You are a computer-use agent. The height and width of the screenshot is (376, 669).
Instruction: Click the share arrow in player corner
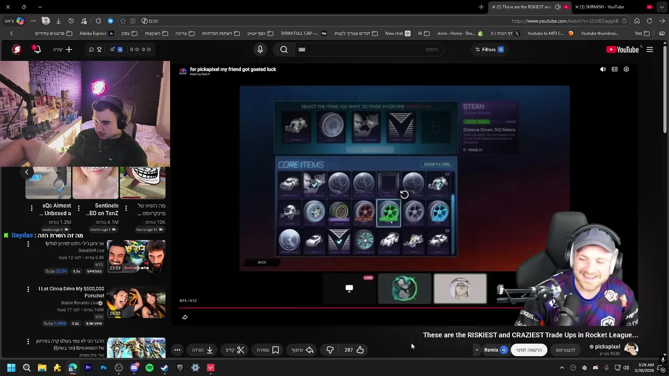[x=185, y=317]
